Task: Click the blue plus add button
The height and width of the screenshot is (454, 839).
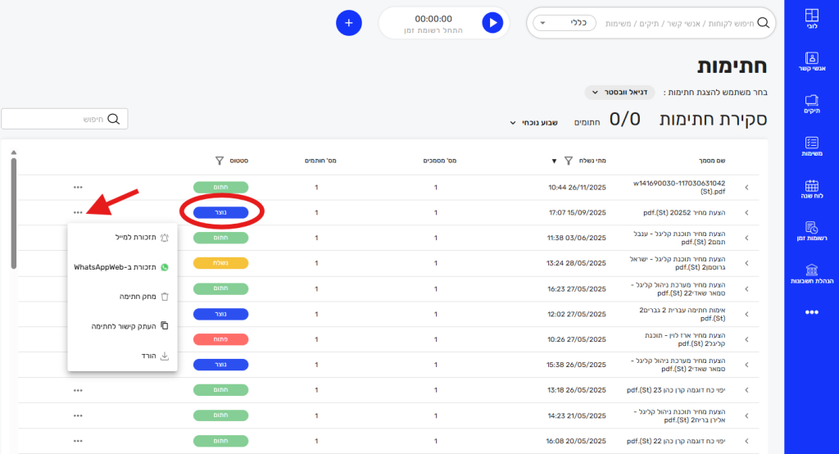Action: 349,23
